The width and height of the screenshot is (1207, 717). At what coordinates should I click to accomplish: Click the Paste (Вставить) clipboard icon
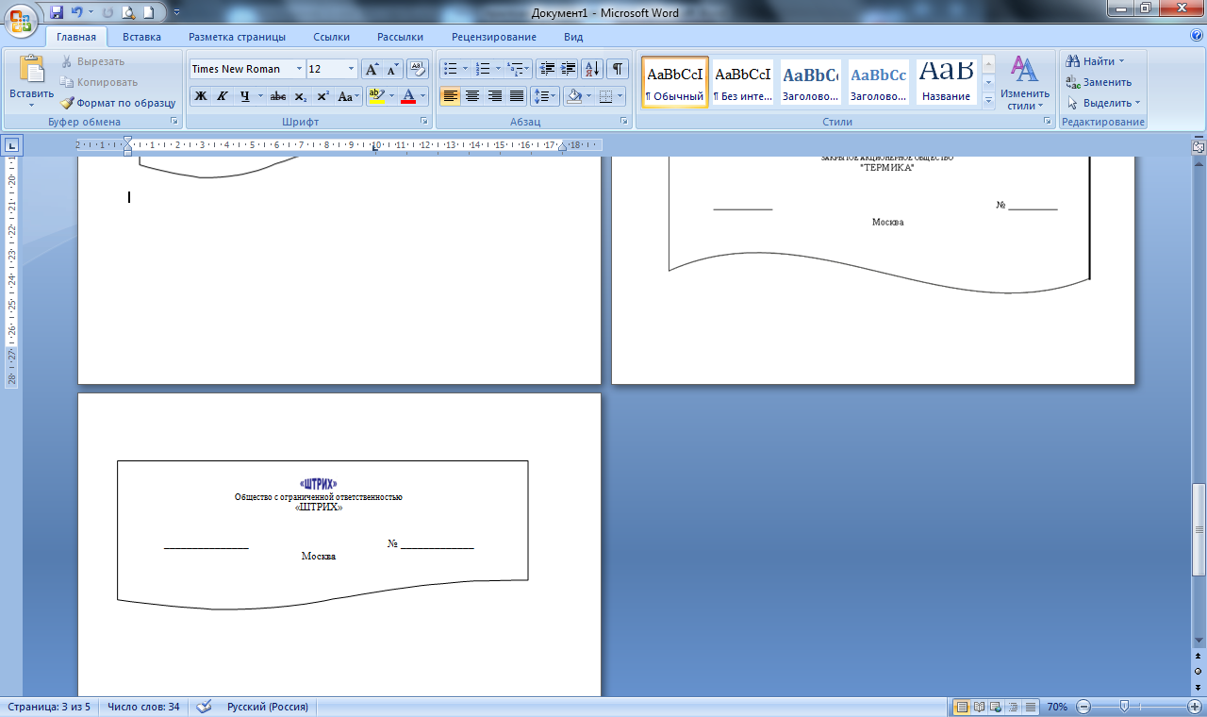pyautogui.click(x=31, y=71)
